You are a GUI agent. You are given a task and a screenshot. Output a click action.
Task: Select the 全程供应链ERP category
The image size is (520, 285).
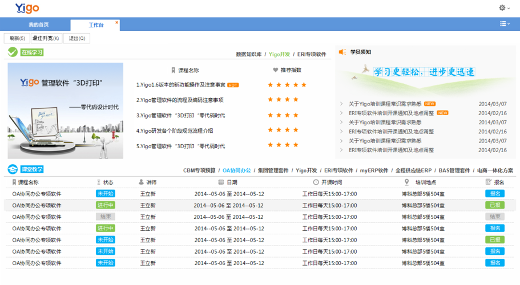pyautogui.click(x=414, y=170)
